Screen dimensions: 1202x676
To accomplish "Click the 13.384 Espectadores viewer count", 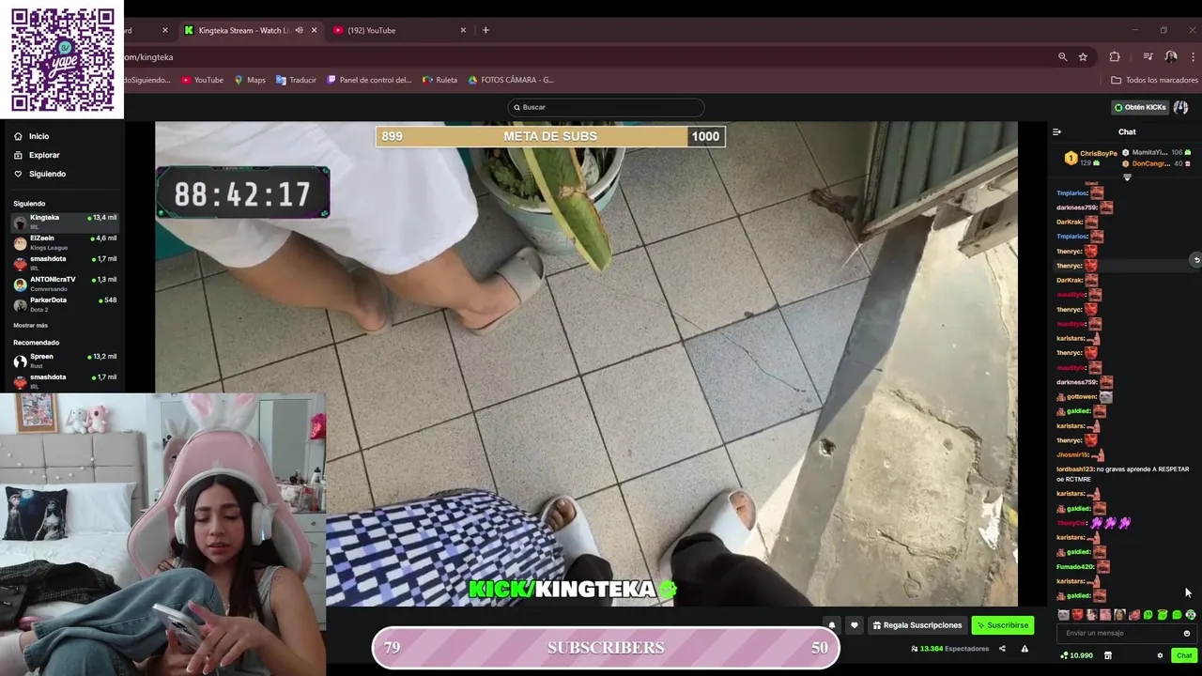I will click(948, 649).
